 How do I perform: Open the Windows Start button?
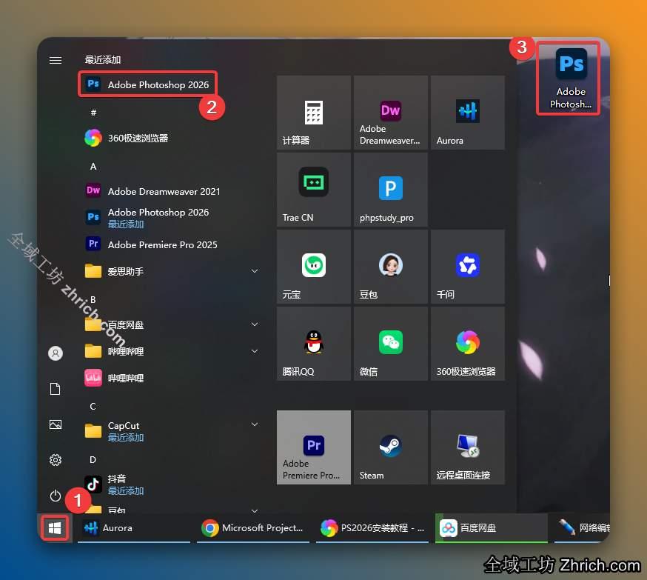[55, 527]
